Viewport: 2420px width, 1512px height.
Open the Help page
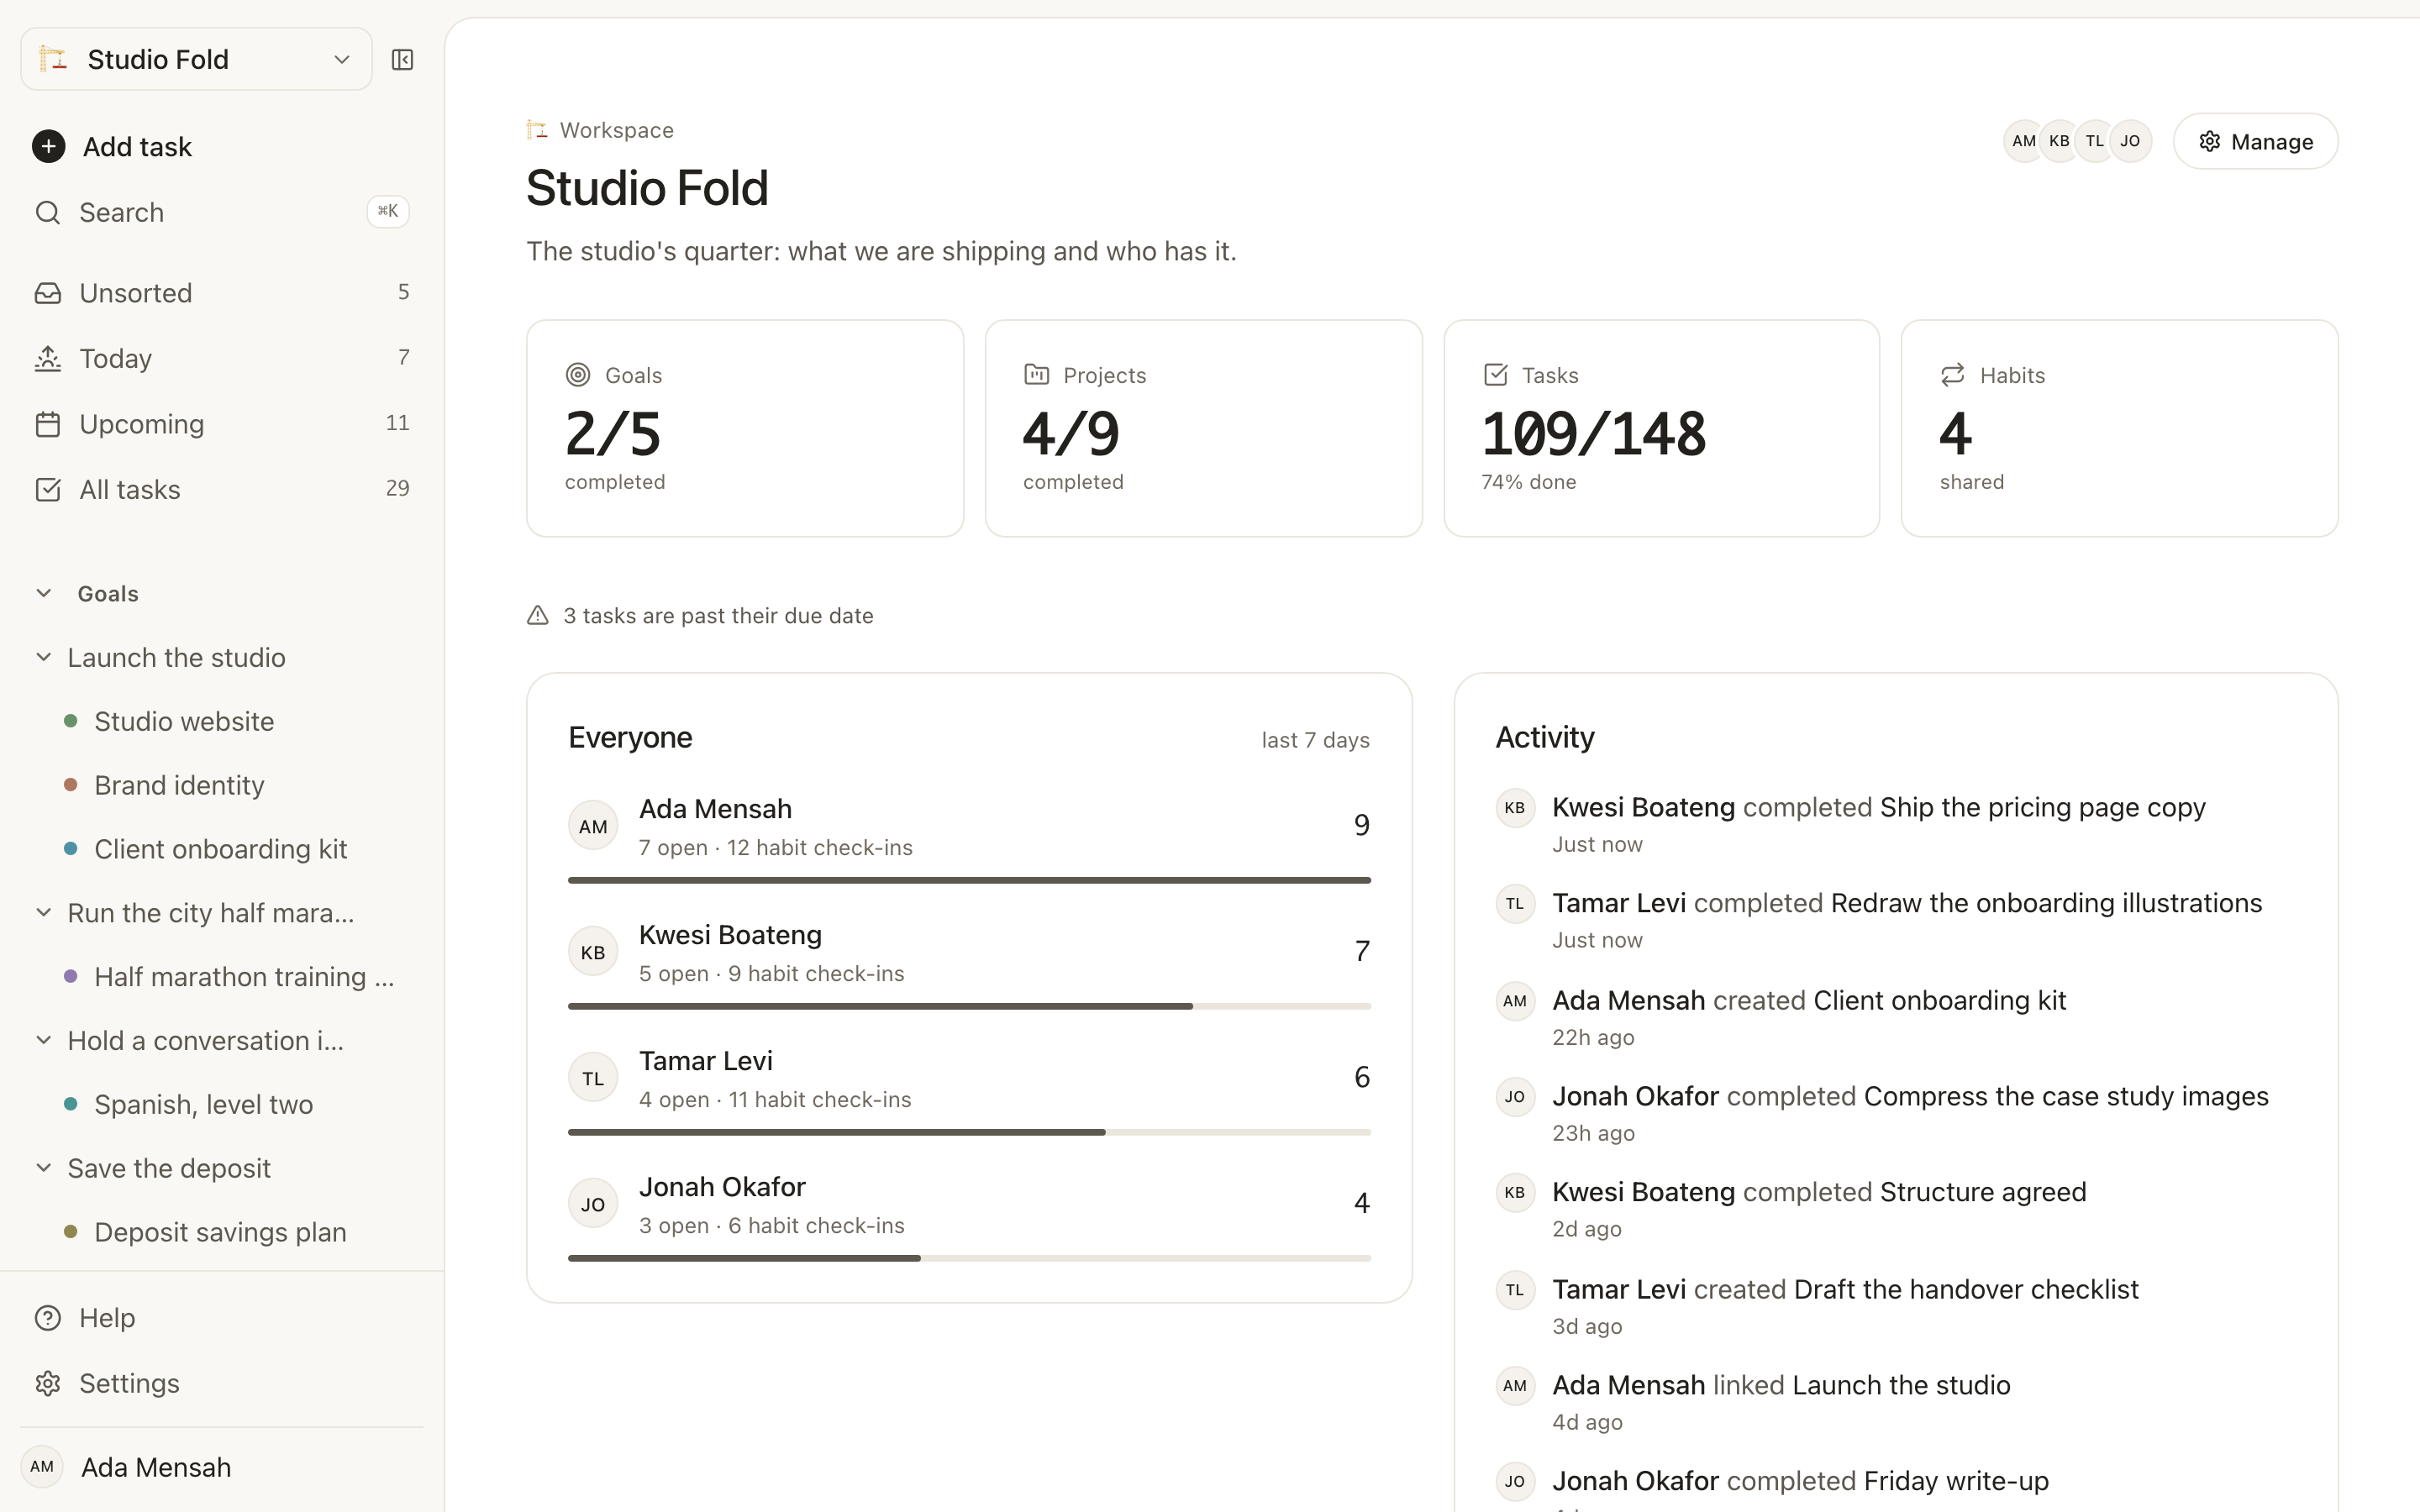(x=222, y=1318)
